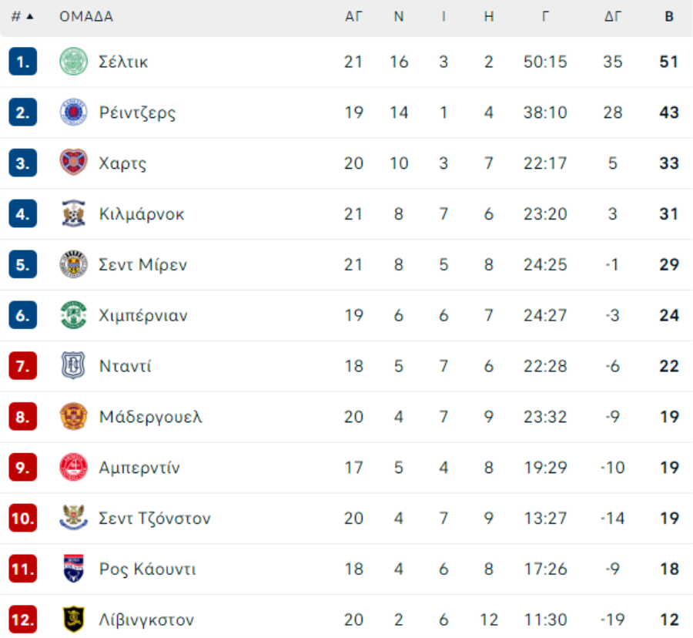The width and height of the screenshot is (693, 638).
Task: Click the Kilmarnock club crest
Action: click(73, 213)
